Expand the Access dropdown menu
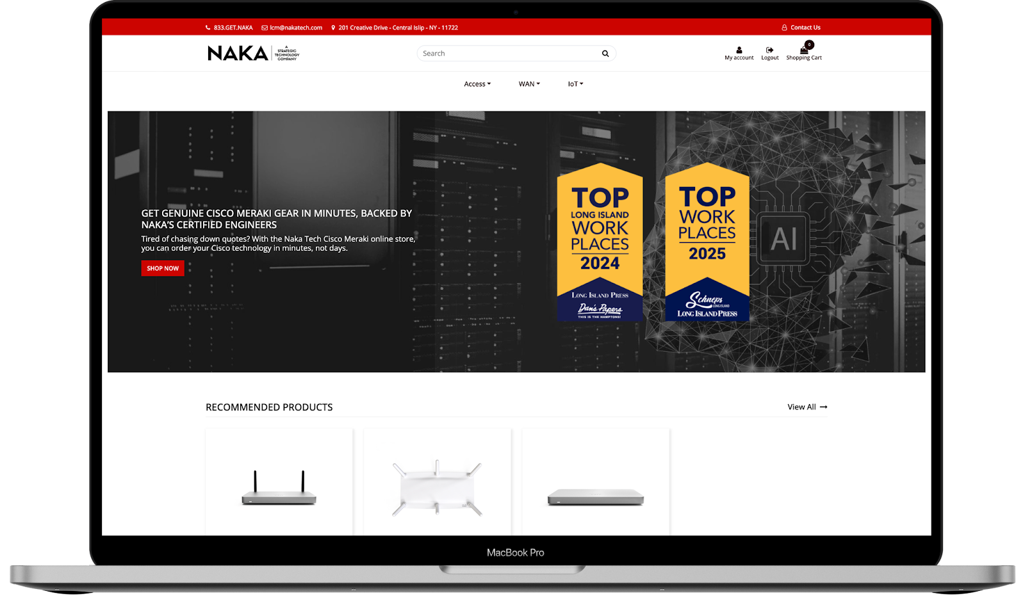 click(477, 84)
